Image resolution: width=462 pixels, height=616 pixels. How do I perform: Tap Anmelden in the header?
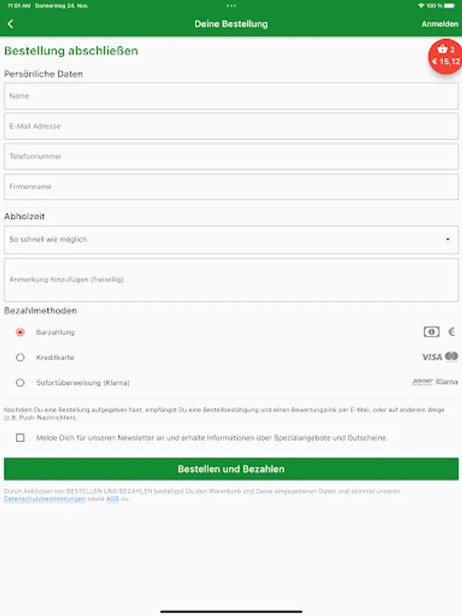click(x=440, y=24)
